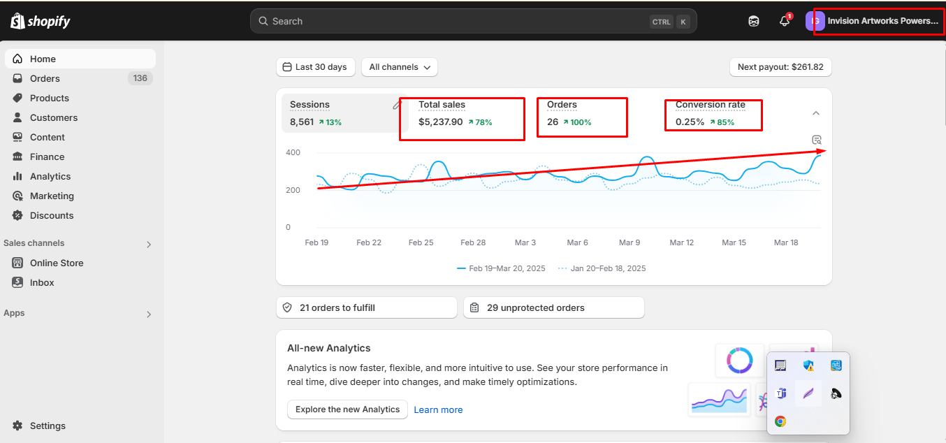Expand the Apps section arrow
This screenshot has width=946, height=443.
click(148, 314)
